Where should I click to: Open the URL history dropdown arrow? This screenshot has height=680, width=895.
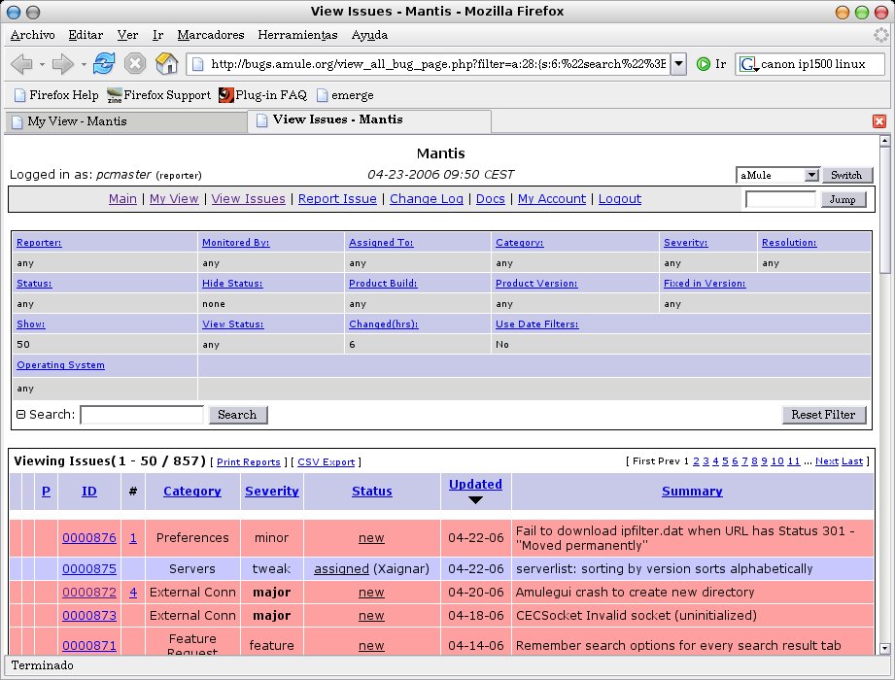pyautogui.click(x=678, y=64)
